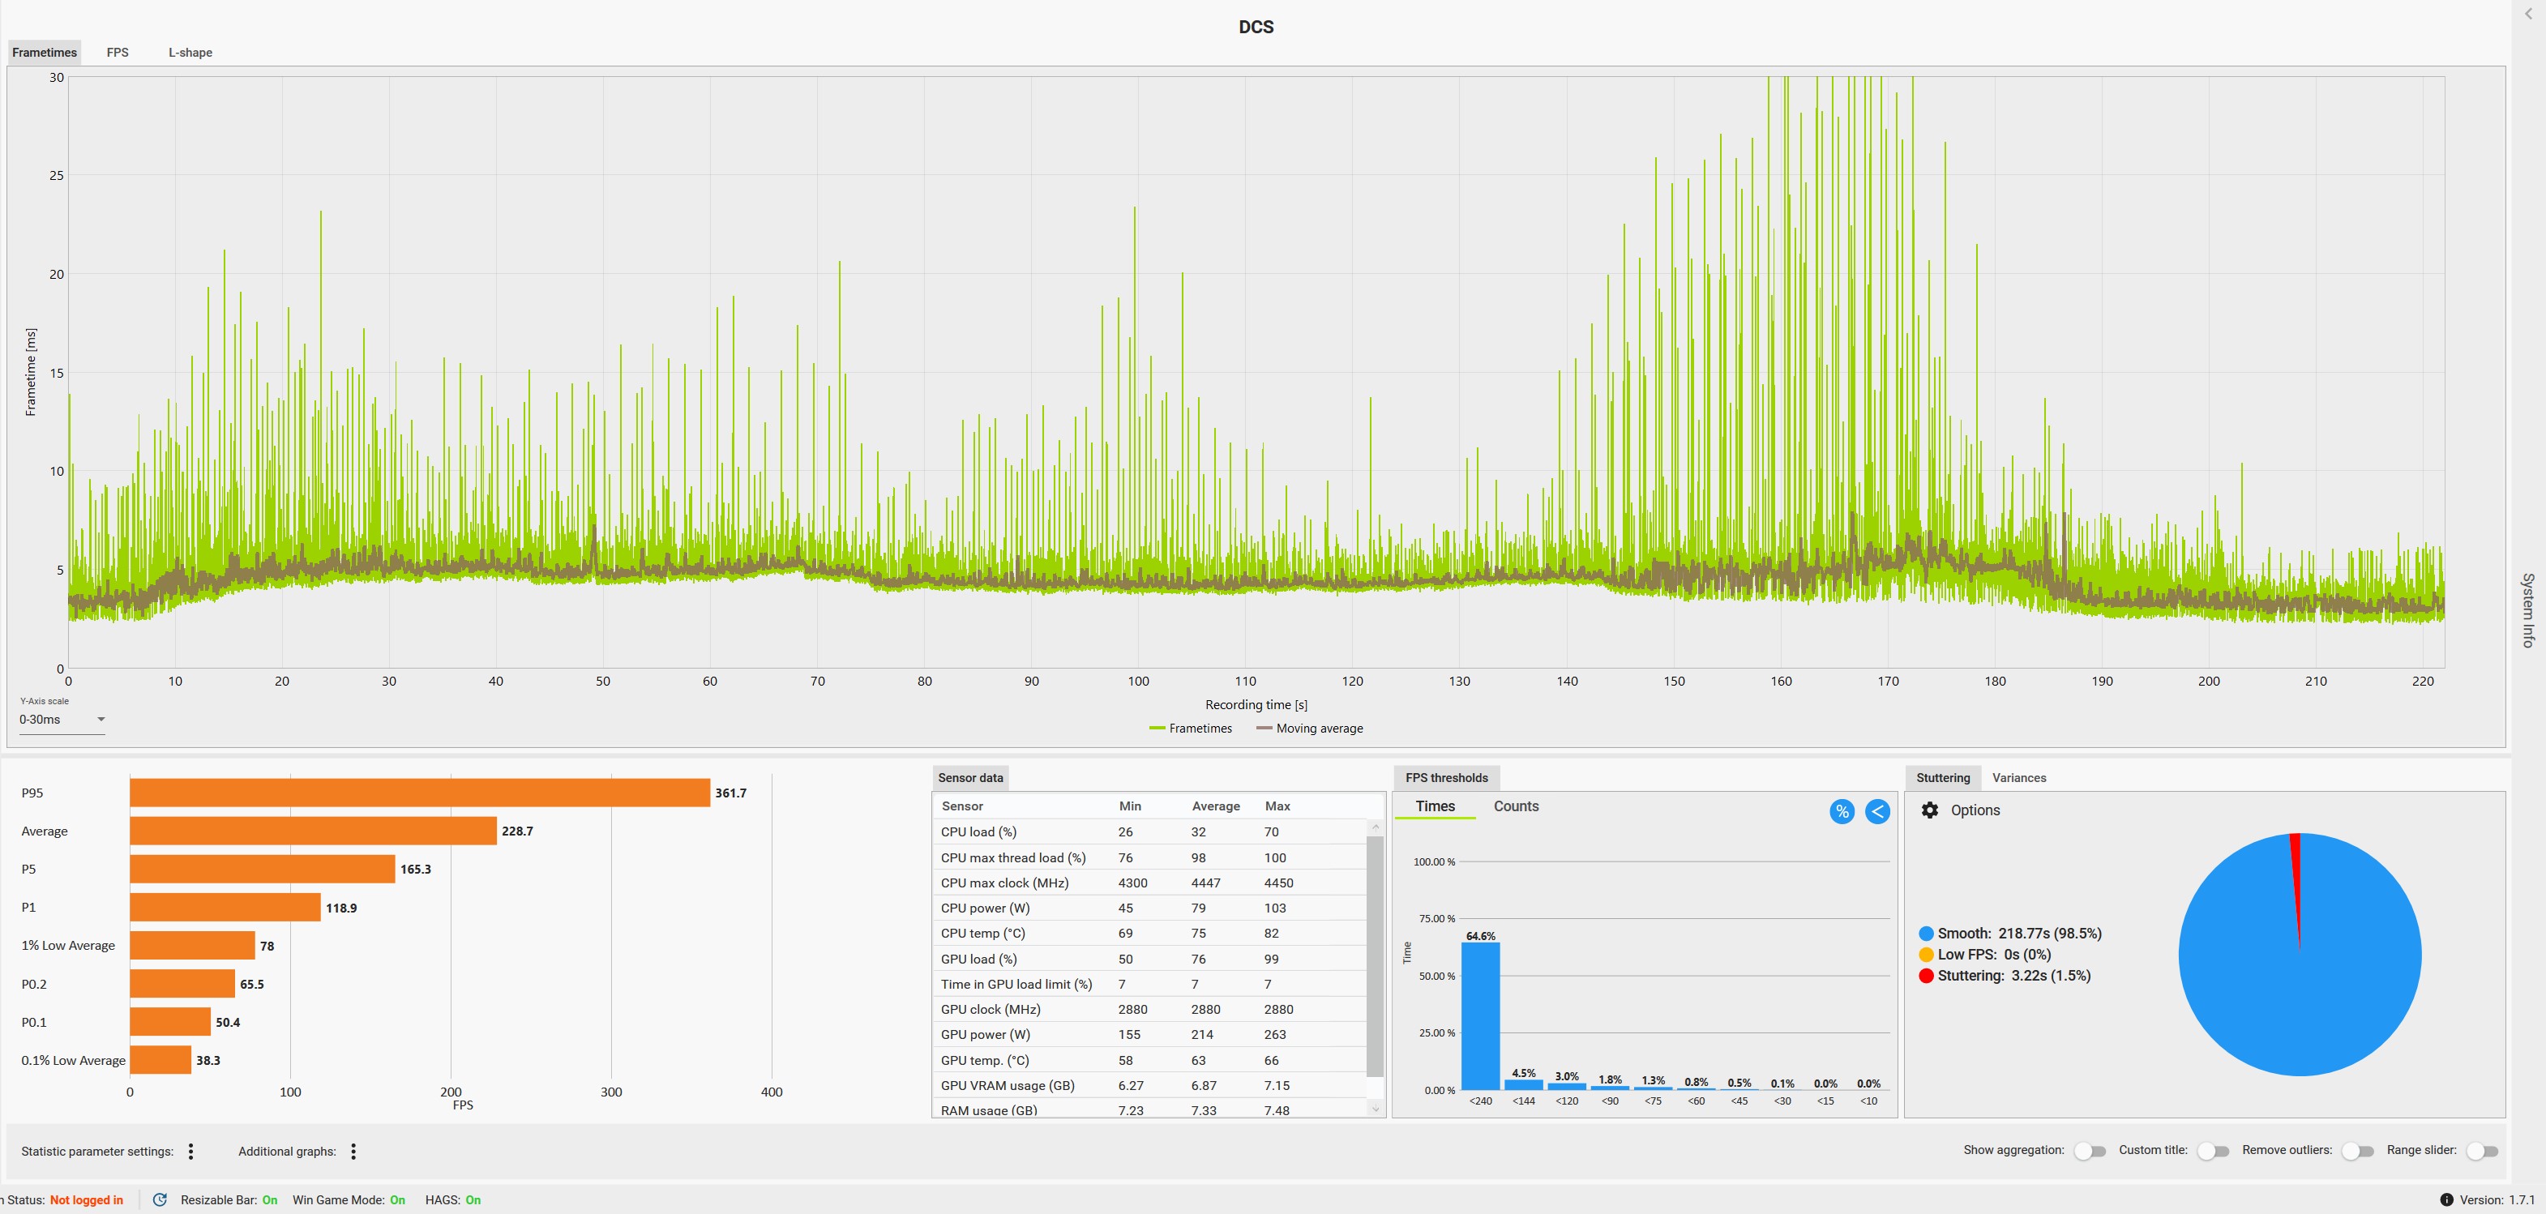Click the P95 bar in the chart
Viewport: 2546px width, 1214px height.
point(420,793)
